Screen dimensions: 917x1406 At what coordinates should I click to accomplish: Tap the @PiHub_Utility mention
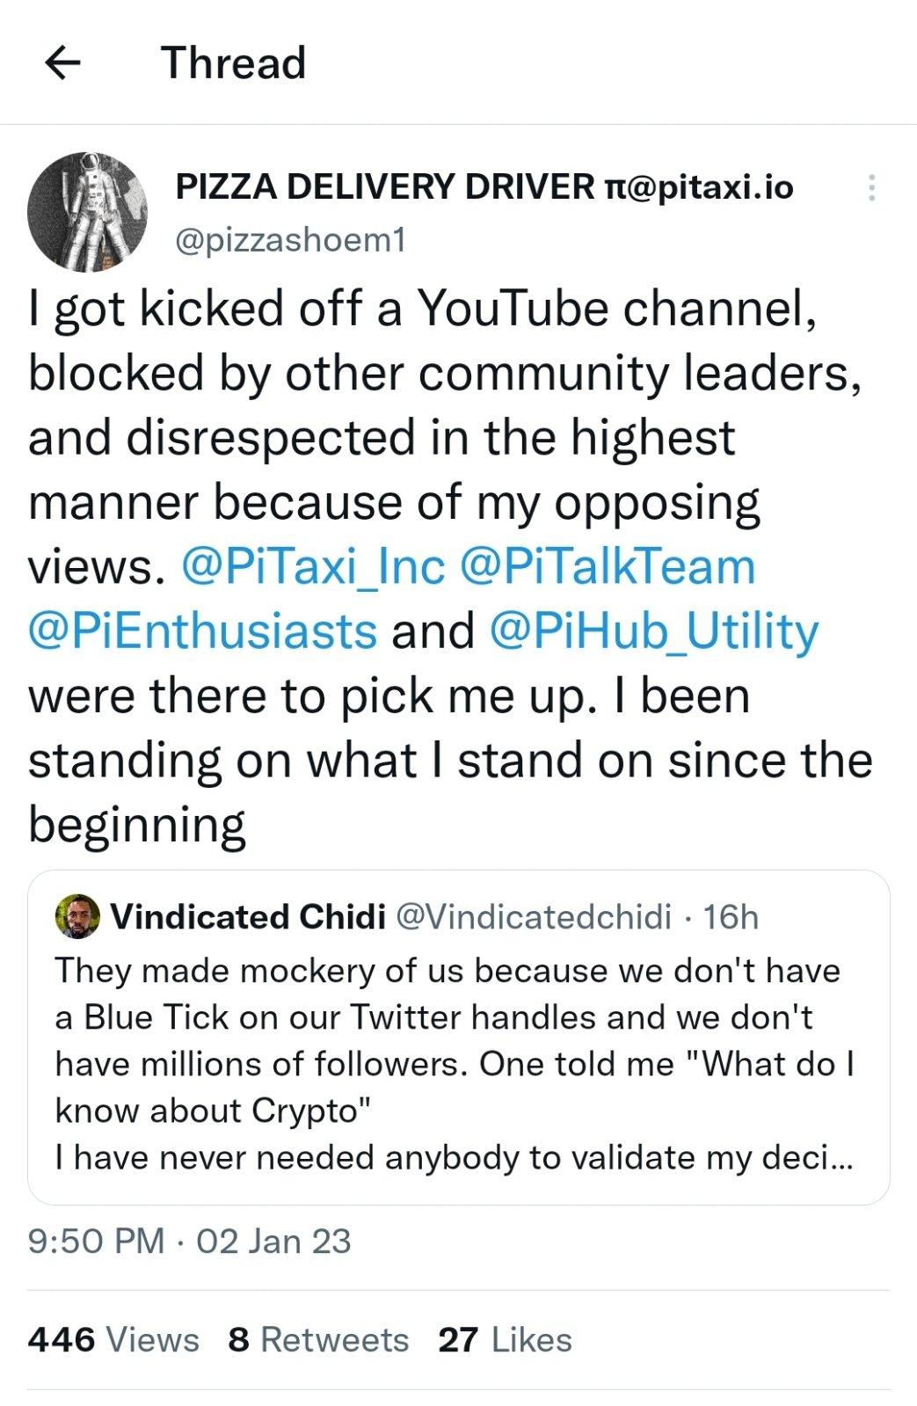tap(653, 630)
